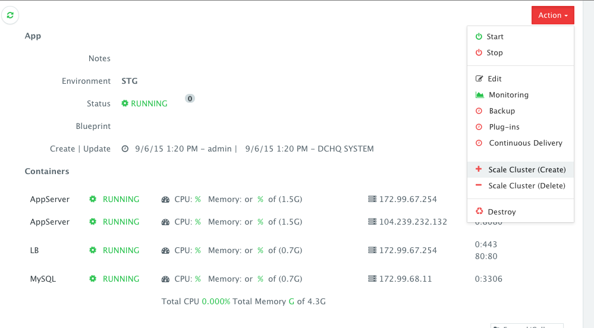This screenshot has height=328, width=594.
Task: Choose Stop in the Action menu
Action: click(x=494, y=53)
